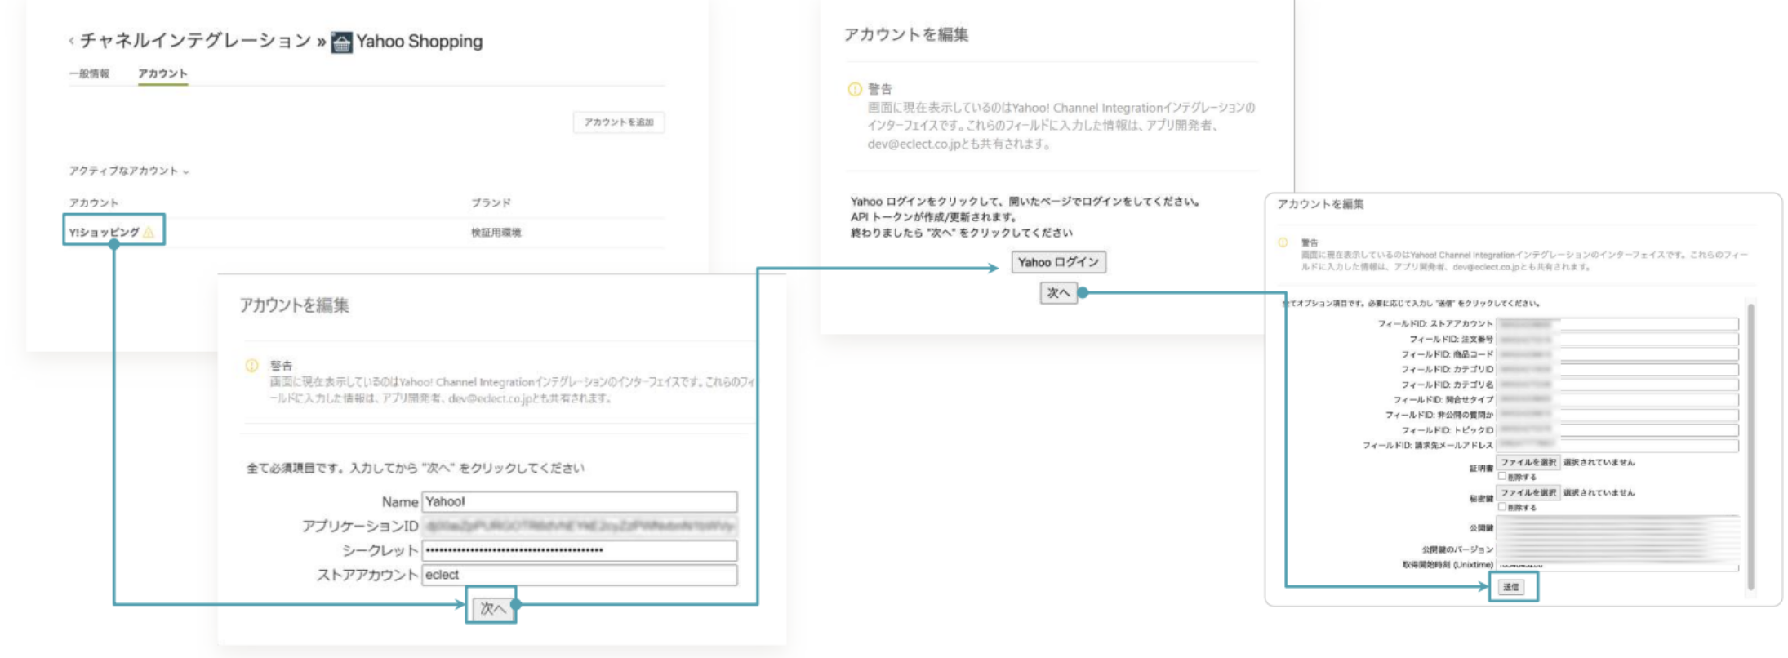Click the 警告 info icon above the Name form
The height and width of the screenshot is (658, 1788).
pos(251,366)
